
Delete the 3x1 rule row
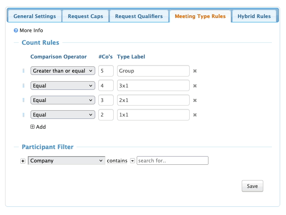tap(195, 86)
